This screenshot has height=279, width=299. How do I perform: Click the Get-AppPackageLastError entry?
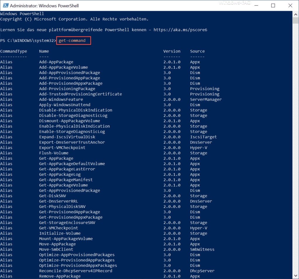pyautogui.click(x=67, y=169)
